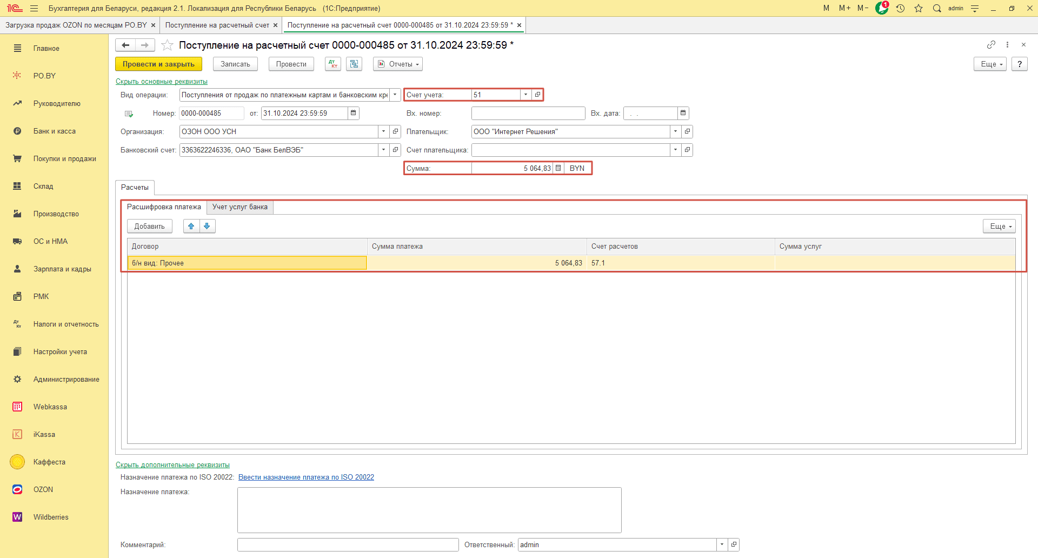Screen dimensions: 1038x558
Task: Open Еще menu in payment table
Action: [999, 226]
